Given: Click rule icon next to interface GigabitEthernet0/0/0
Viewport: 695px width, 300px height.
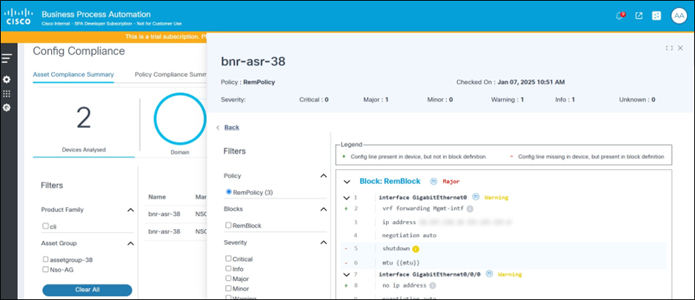Looking at the screenshot, I should click(489, 274).
